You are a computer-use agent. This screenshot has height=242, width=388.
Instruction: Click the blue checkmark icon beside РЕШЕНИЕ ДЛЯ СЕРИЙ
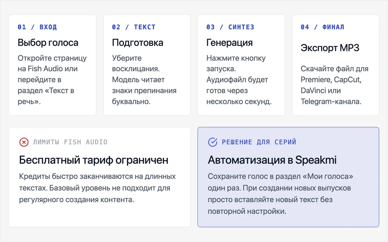coord(213,142)
